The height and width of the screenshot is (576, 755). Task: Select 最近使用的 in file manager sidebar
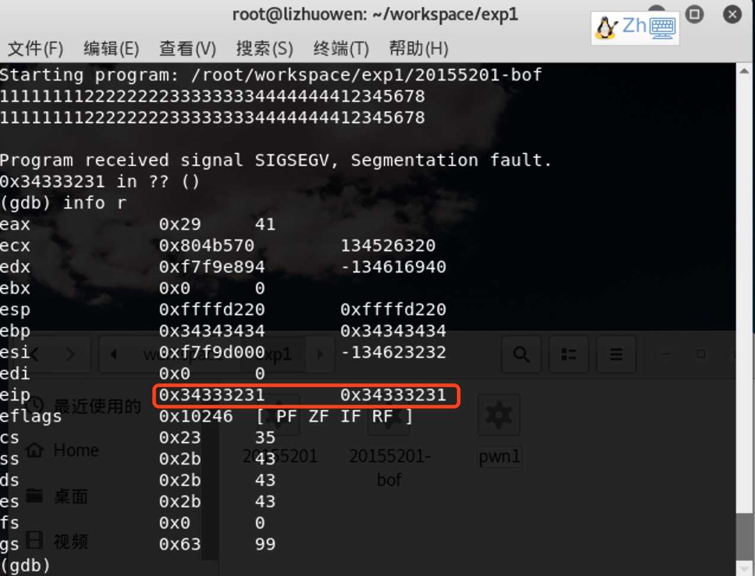pos(98,407)
